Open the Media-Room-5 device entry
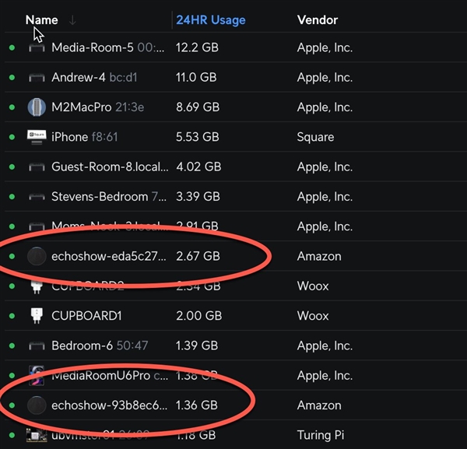This screenshot has height=449, width=467. coord(92,48)
